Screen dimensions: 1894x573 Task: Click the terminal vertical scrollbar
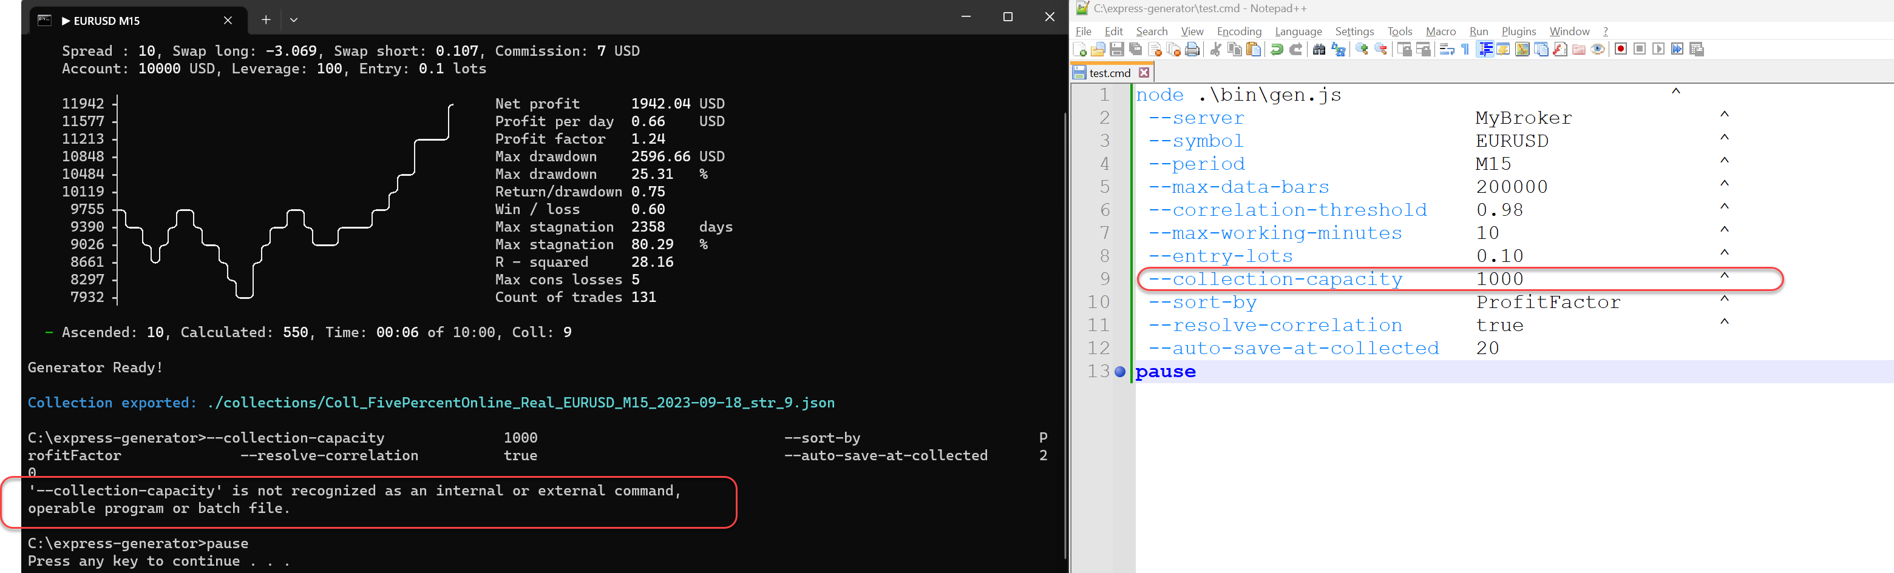(x=1065, y=335)
